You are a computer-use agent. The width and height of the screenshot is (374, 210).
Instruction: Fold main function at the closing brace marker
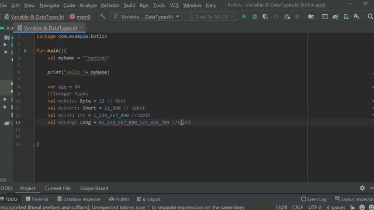[34, 144]
